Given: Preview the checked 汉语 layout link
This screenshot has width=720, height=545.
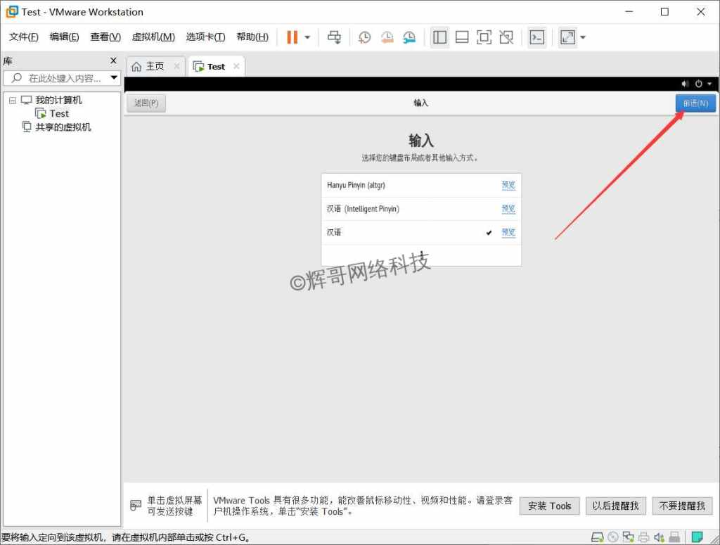Looking at the screenshot, I should [x=508, y=232].
